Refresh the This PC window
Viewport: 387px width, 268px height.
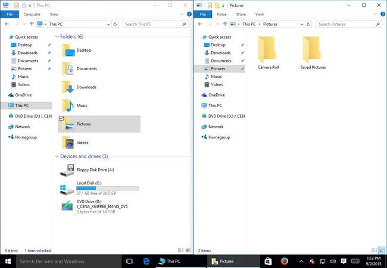[x=115, y=24]
